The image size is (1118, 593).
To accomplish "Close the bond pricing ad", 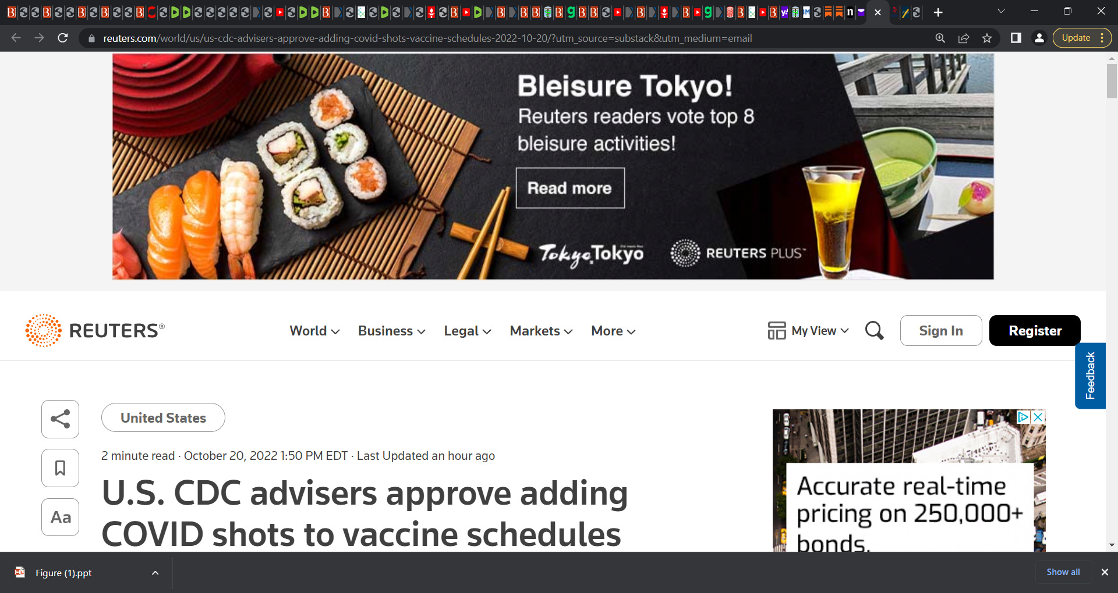I will tap(1038, 417).
